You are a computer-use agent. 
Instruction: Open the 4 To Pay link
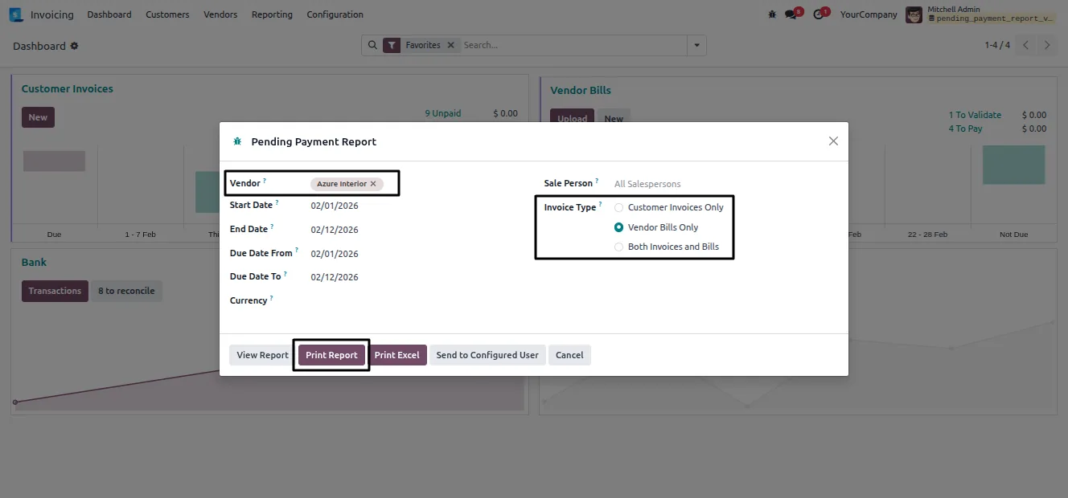pyautogui.click(x=965, y=129)
